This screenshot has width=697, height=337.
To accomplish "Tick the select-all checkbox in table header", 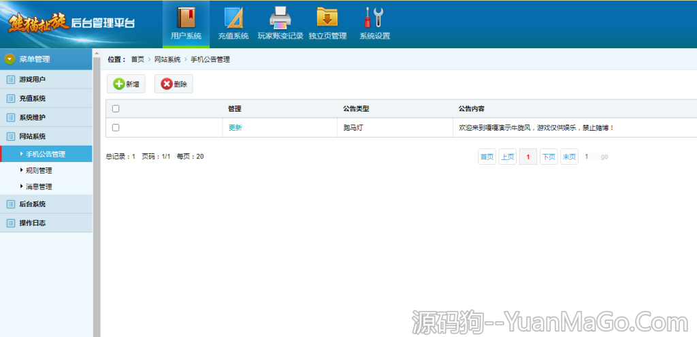I will 116,108.
